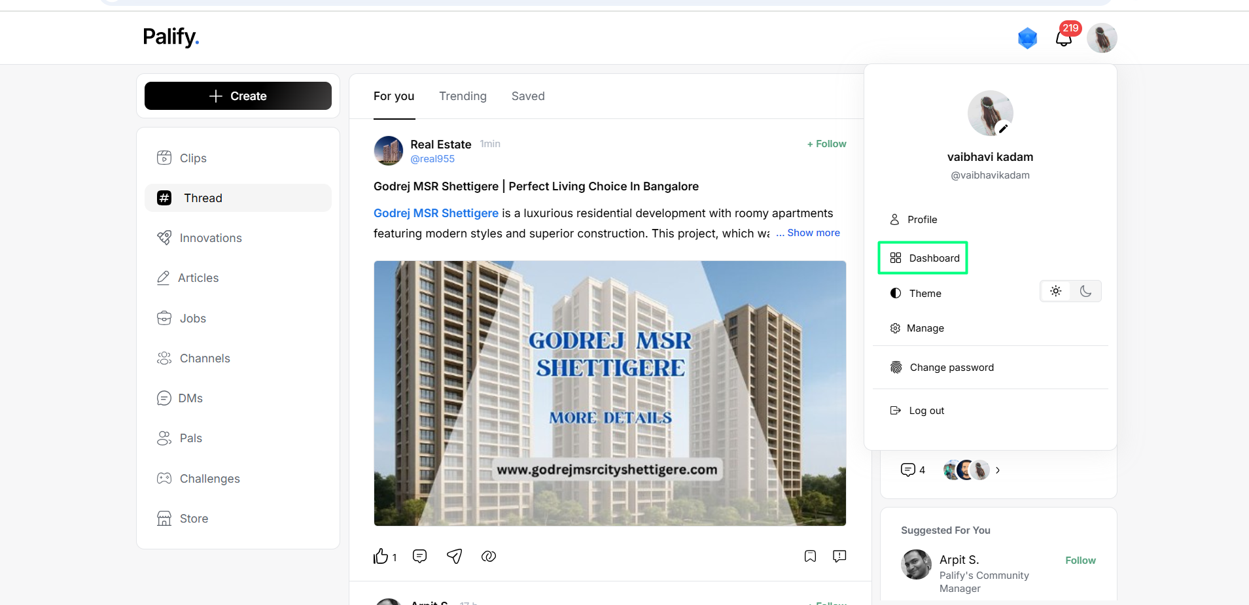1249x605 pixels.
Task: Click the header profile avatar
Action: pos(1102,38)
